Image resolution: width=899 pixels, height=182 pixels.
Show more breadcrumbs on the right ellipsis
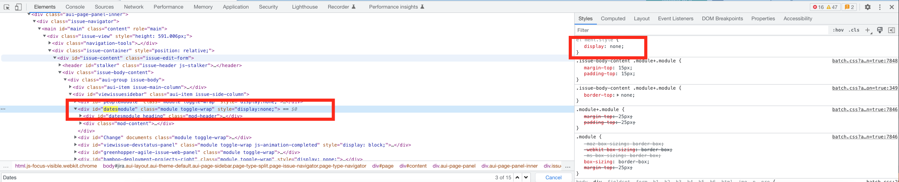[x=568, y=166]
